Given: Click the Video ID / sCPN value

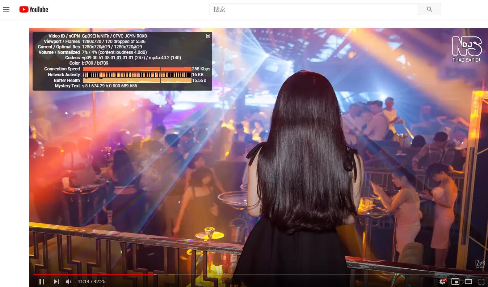Looking at the screenshot, I should point(114,36).
